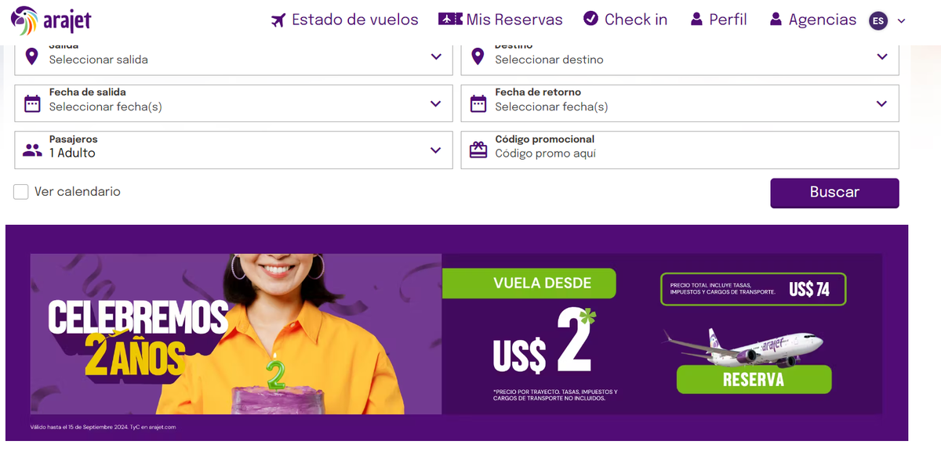Open the Pasajeros 1 Adulto dropdown
This screenshot has height=470, width=941.
point(234,150)
